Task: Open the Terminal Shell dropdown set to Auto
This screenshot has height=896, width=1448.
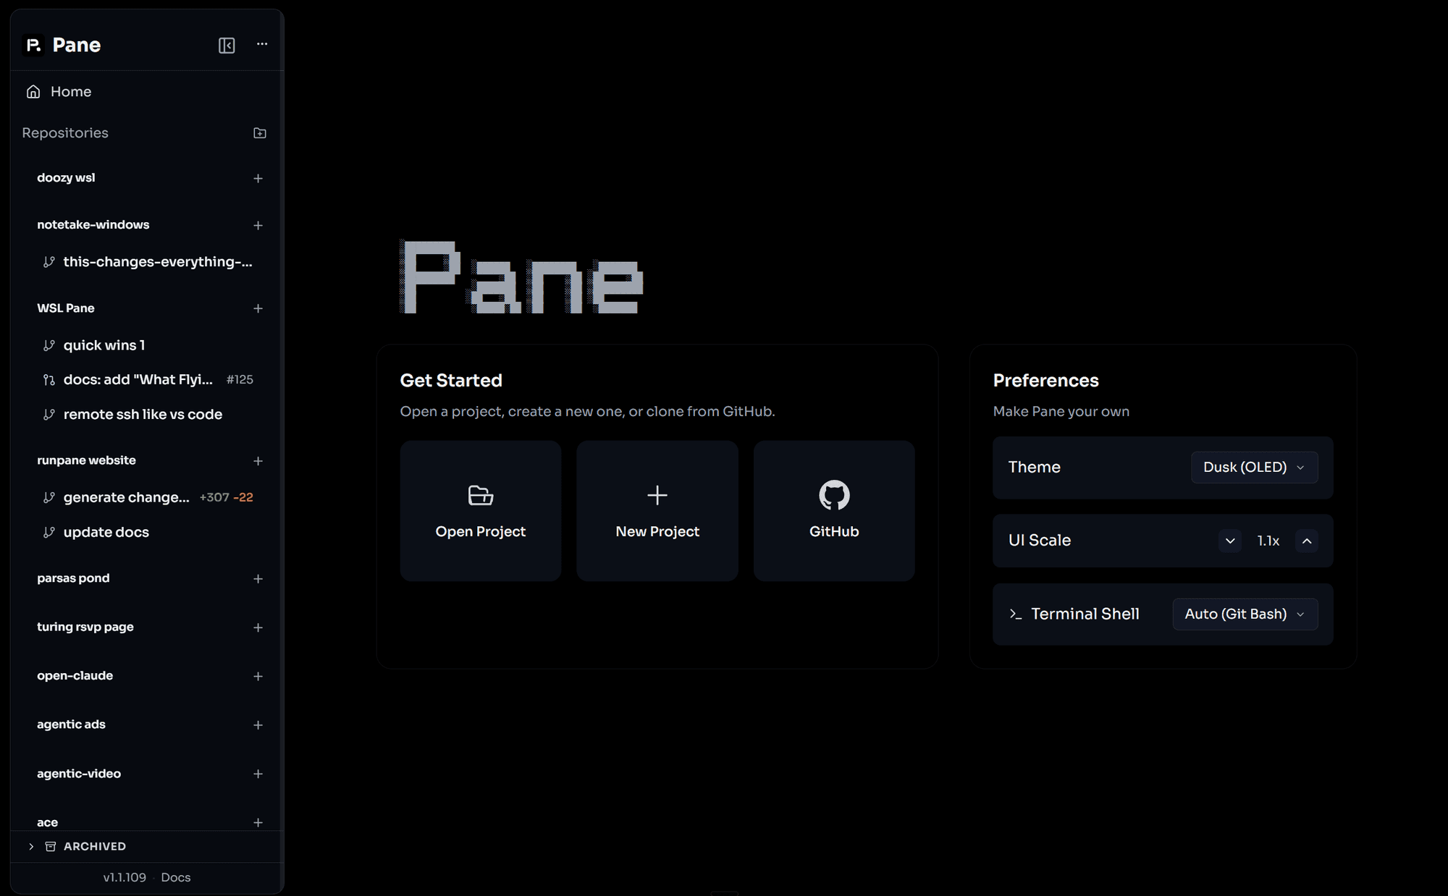Action: point(1244,614)
